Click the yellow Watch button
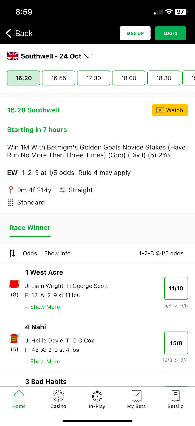 coord(170,110)
